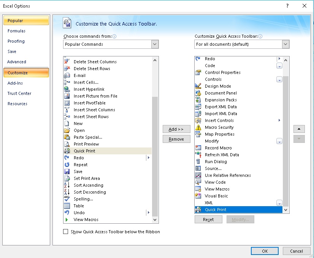Select Set Print Area command
Viewport: 314px width, 258px height.
(108, 178)
